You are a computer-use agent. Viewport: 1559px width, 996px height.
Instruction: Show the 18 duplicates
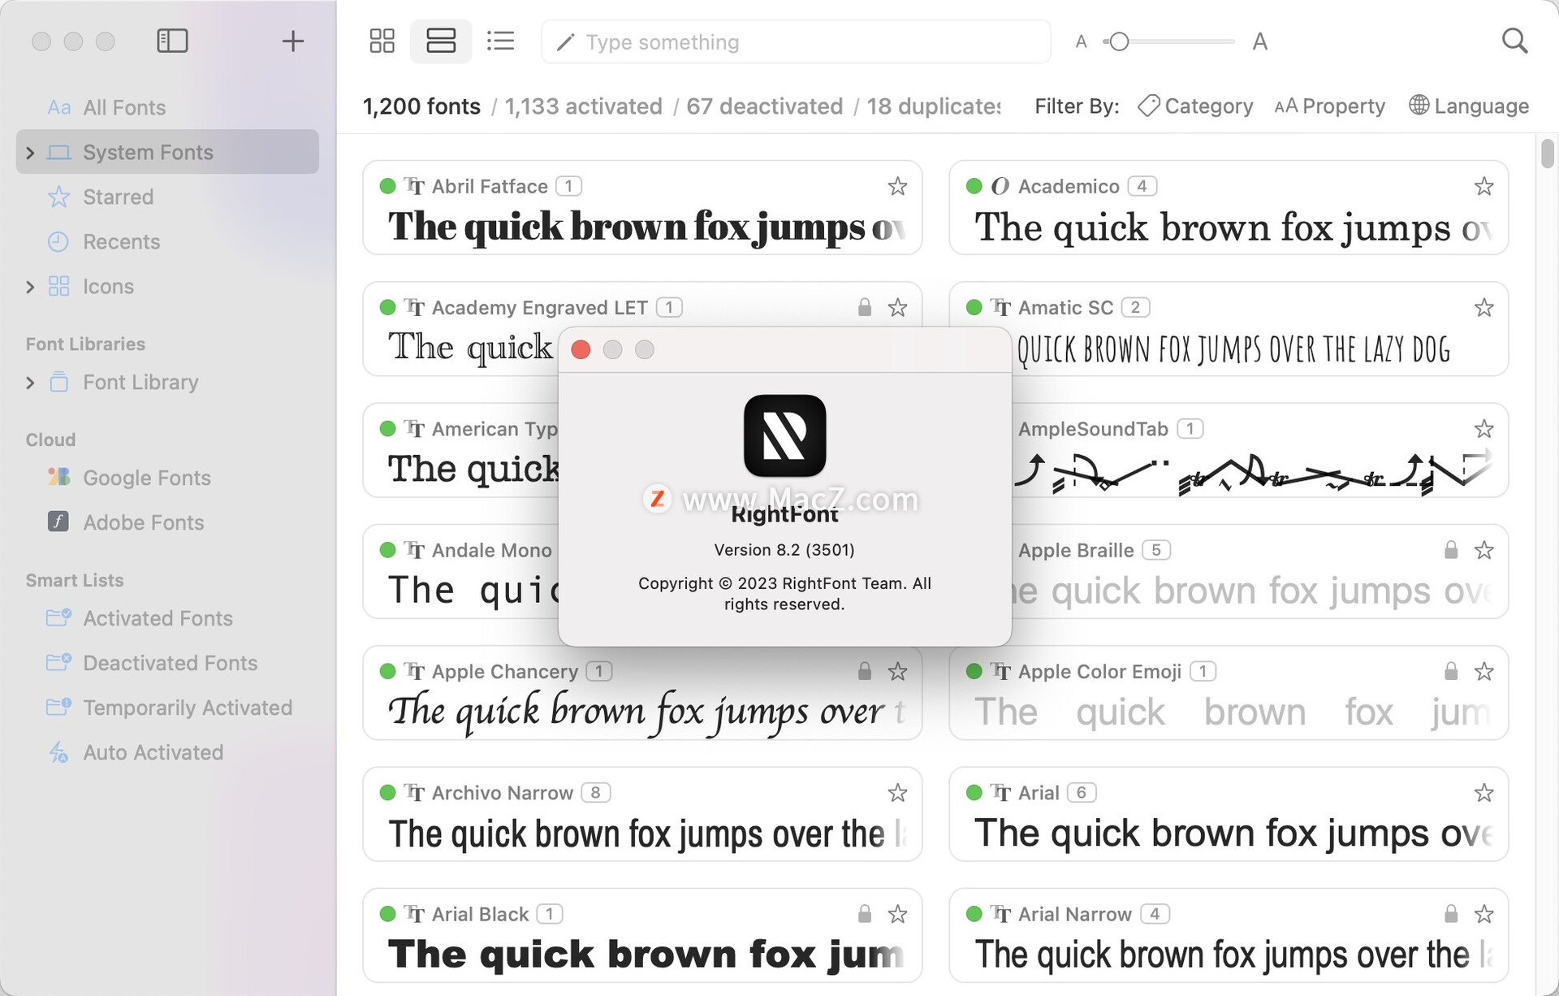(934, 106)
